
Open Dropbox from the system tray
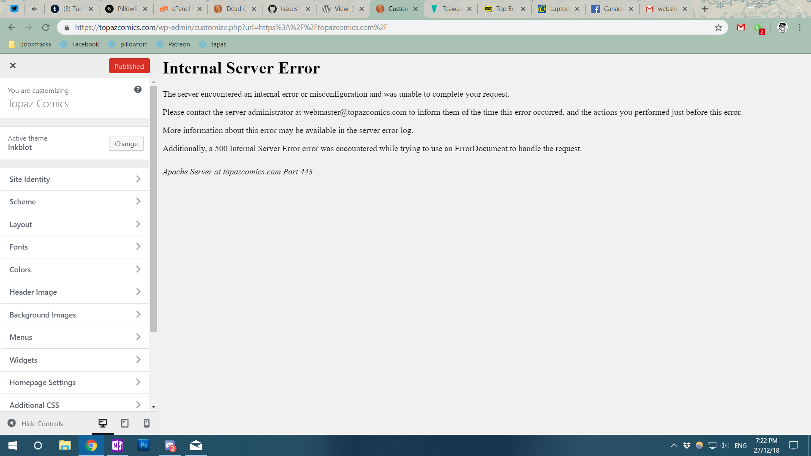[x=687, y=445]
